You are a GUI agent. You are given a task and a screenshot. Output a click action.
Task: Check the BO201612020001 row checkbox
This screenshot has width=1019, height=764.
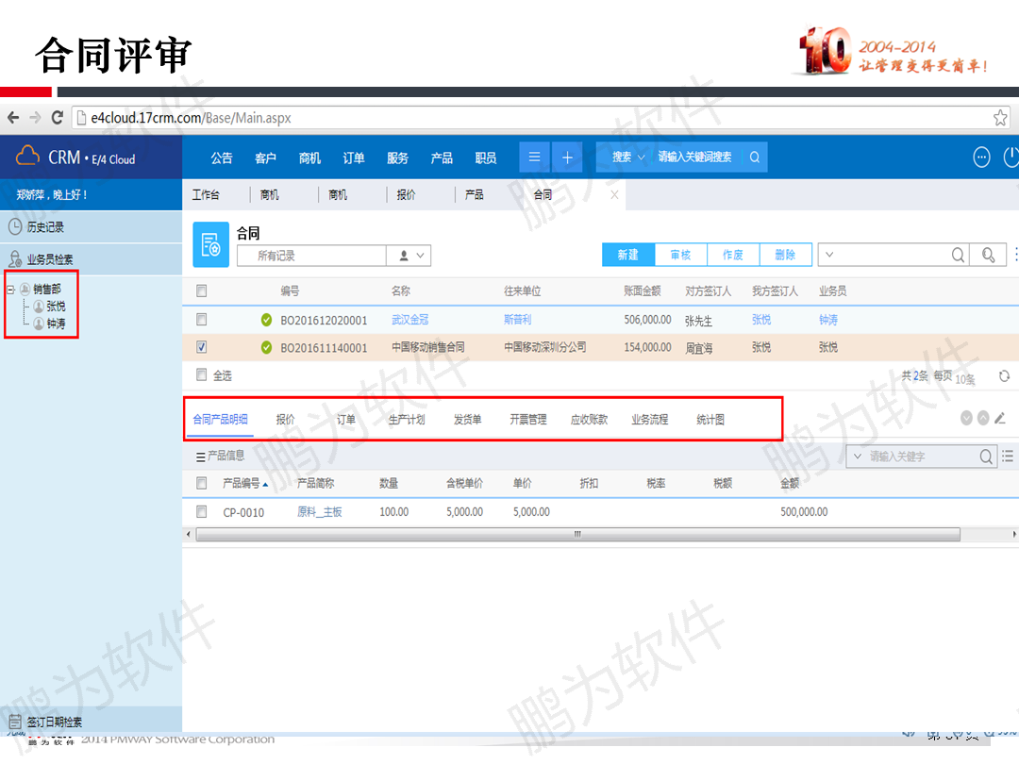click(202, 320)
